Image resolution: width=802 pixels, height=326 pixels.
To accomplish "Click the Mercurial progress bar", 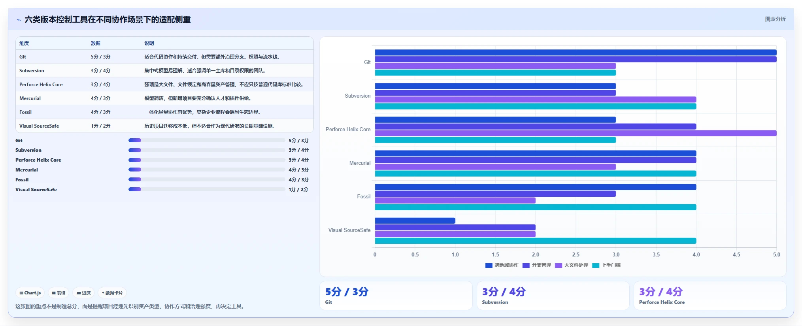I will (207, 170).
